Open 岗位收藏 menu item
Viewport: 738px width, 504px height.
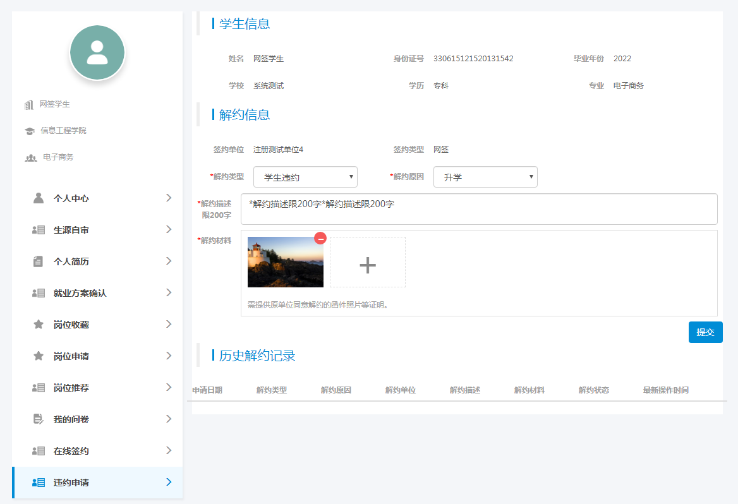(x=97, y=324)
